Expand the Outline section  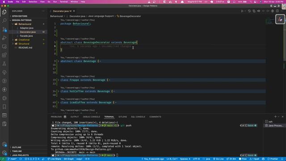pyautogui.click(x=17, y=147)
